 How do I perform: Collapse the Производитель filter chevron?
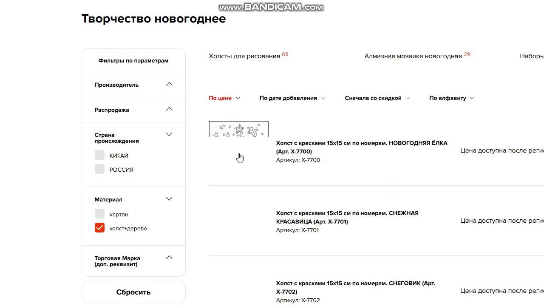169,84
